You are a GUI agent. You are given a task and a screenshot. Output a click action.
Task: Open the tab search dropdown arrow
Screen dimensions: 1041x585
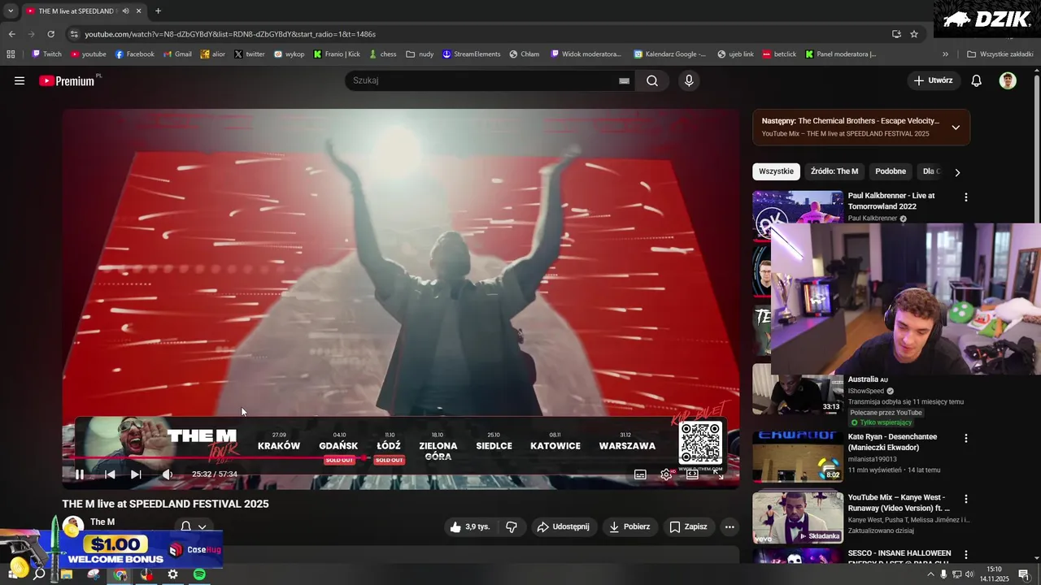[10, 11]
